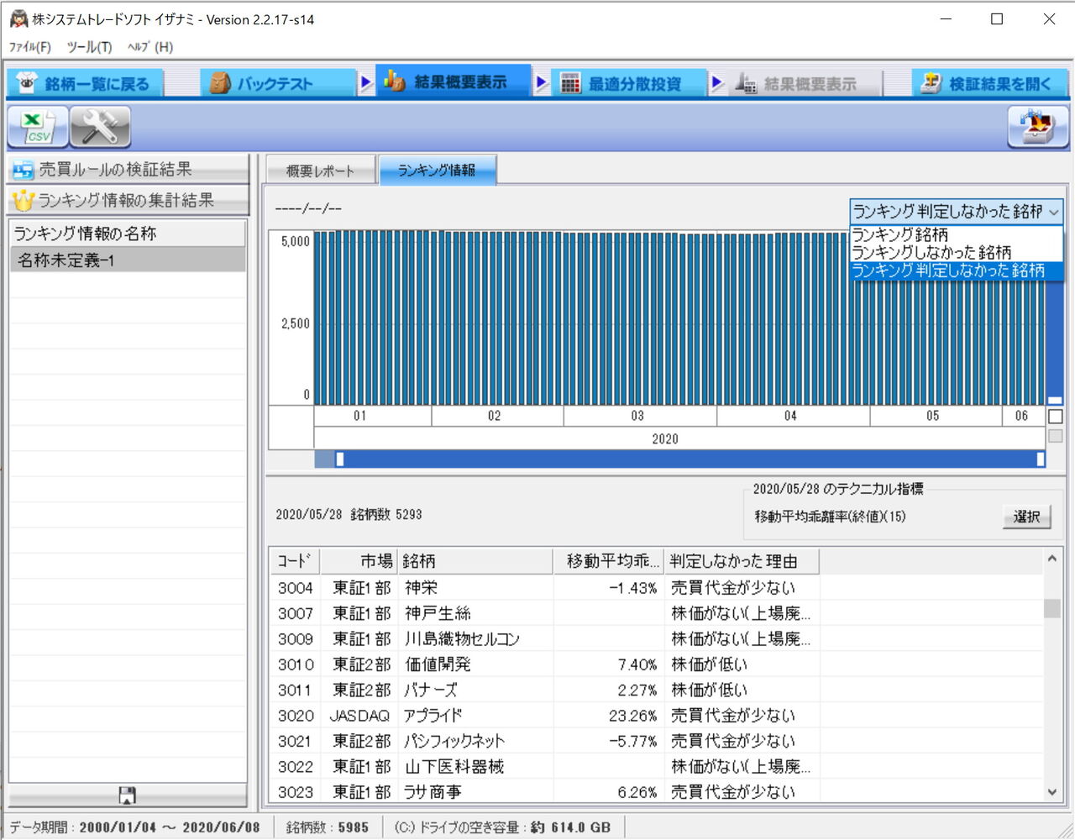Open the ﾍﾙﾌﾟ(H) menu
This screenshot has height=840, width=1075.
coord(150,47)
